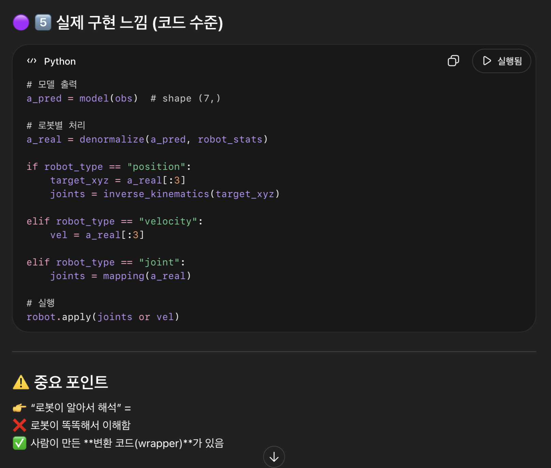Click the text about 변환 코드(wrapper)

pyautogui.click(x=127, y=443)
